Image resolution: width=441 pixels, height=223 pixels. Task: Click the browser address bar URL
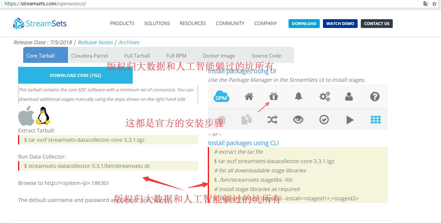pyautogui.click(x=45, y=4)
